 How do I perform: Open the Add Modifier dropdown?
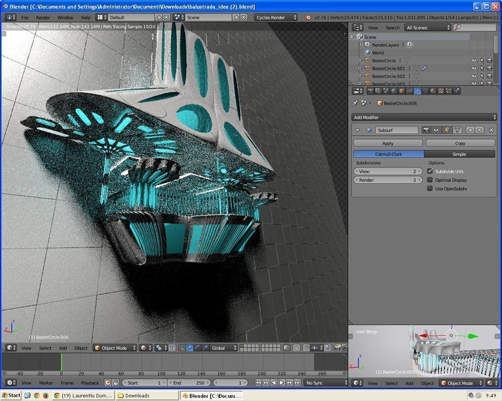[x=424, y=117]
